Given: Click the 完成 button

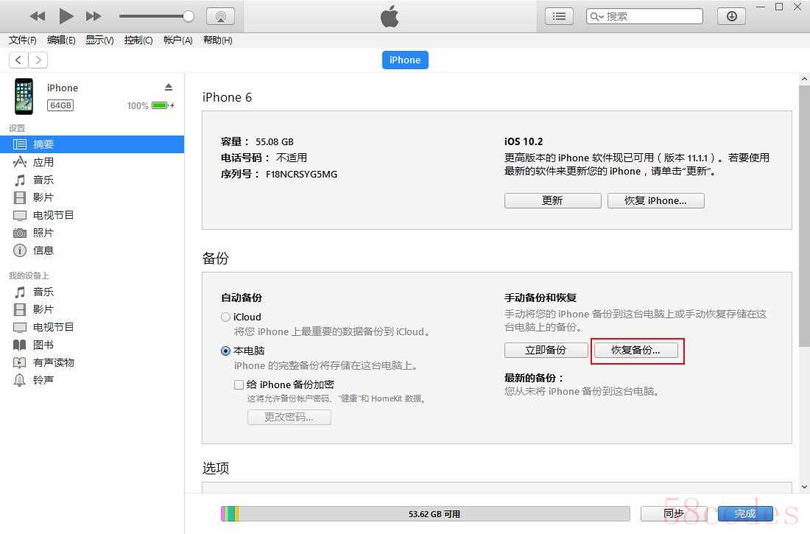Looking at the screenshot, I should pos(745,513).
